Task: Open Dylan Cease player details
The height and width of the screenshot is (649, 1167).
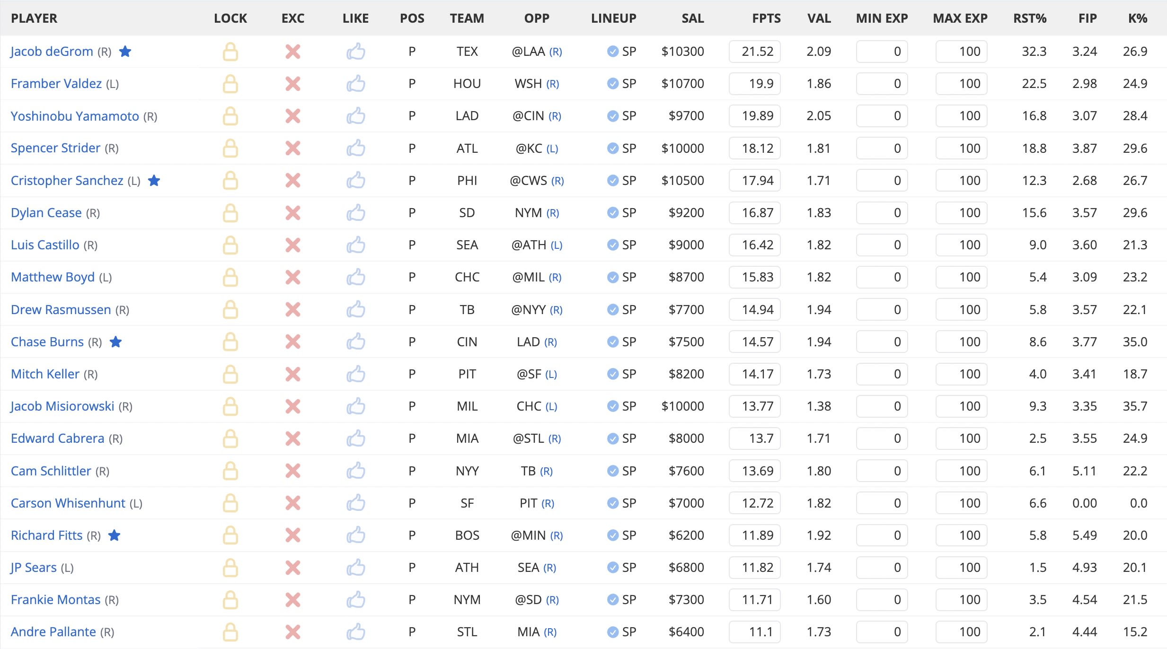Action: (46, 213)
